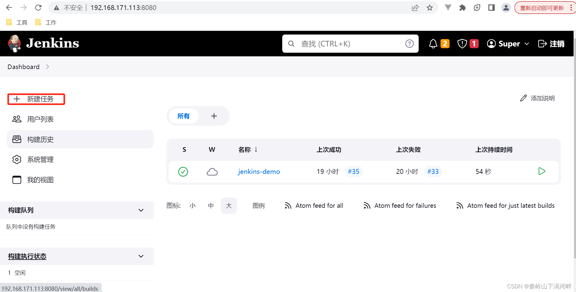Click the vertical page scrollbar
This screenshot has width=576, height=292.
pyautogui.click(x=575, y=148)
